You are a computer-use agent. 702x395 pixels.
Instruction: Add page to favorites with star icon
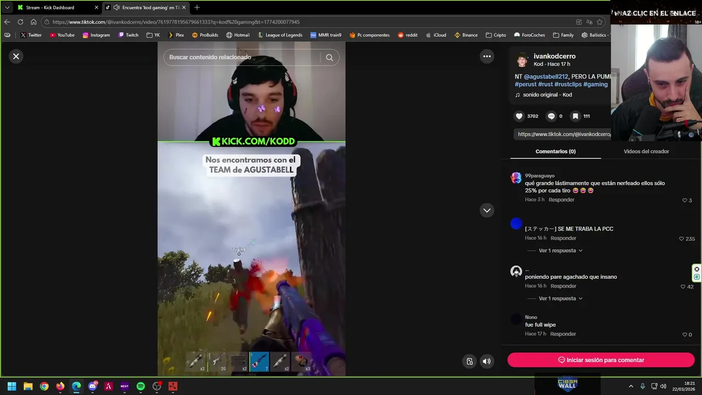coord(600,22)
